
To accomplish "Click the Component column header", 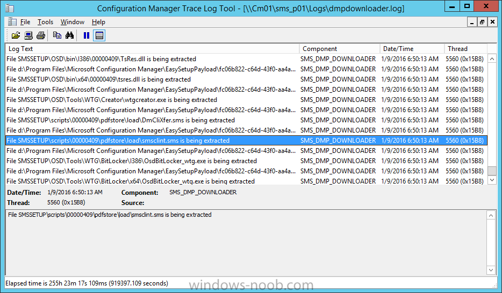I will pos(340,49).
